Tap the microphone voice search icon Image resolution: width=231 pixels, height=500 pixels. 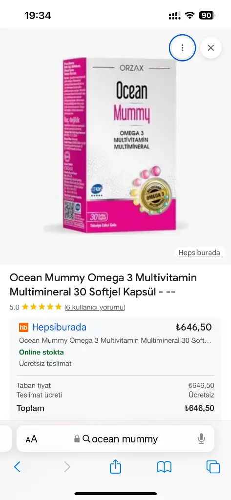tap(201, 439)
